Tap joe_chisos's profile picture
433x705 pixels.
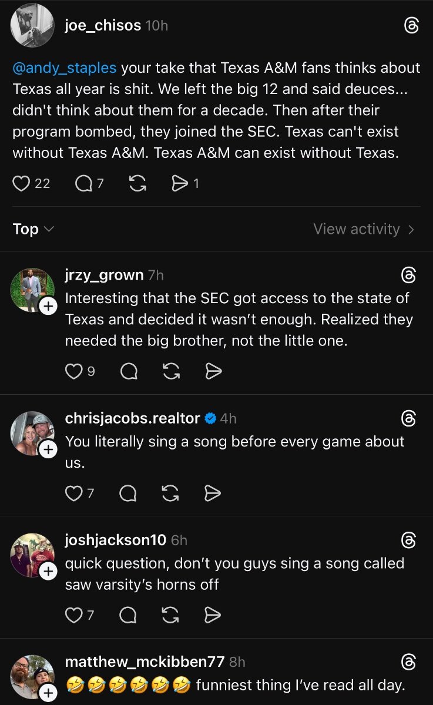[32, 25]
